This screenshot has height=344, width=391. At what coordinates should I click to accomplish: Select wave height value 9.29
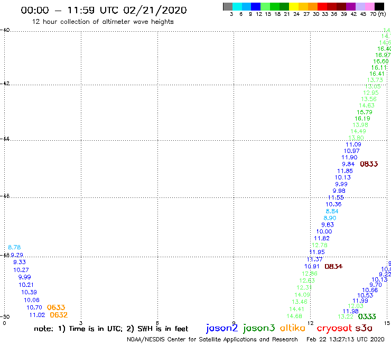(x=17, y=255)
